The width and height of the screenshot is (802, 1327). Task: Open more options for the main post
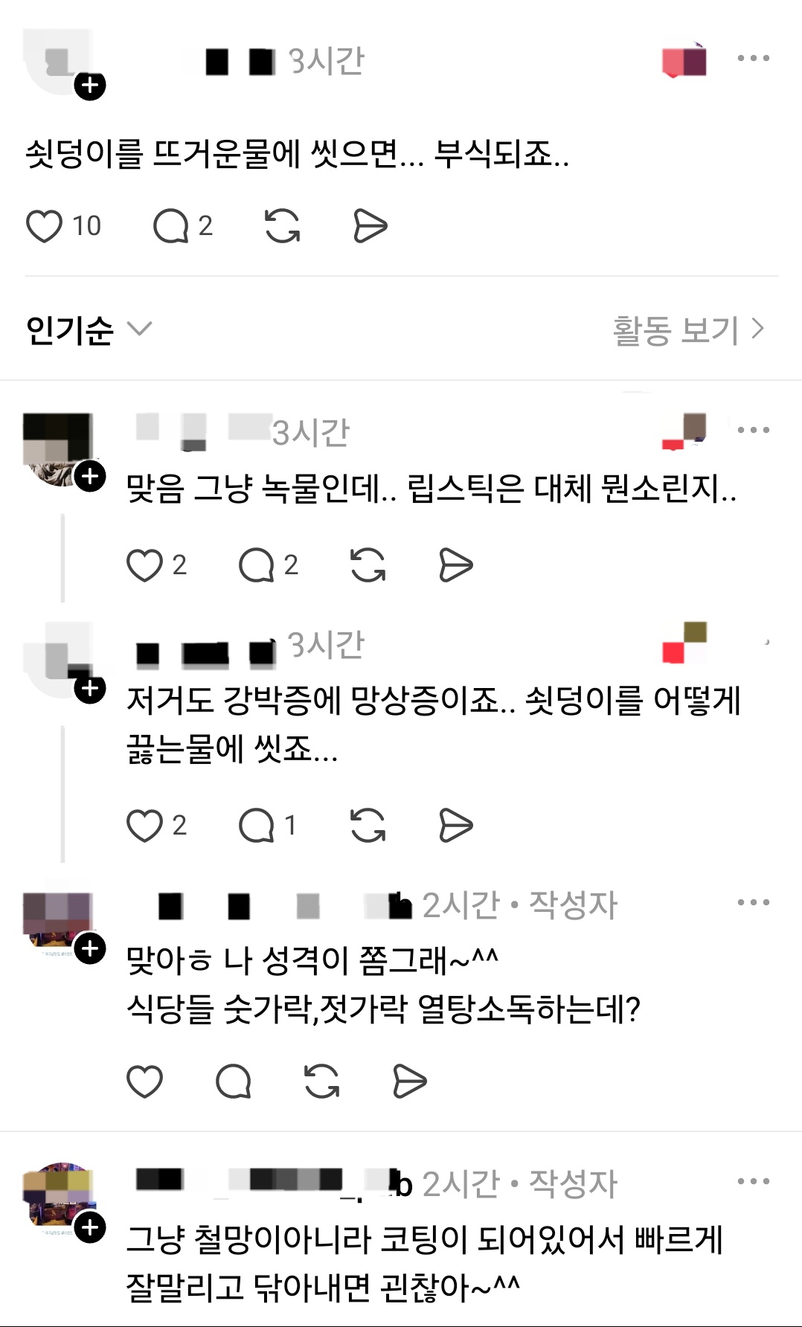753,58
